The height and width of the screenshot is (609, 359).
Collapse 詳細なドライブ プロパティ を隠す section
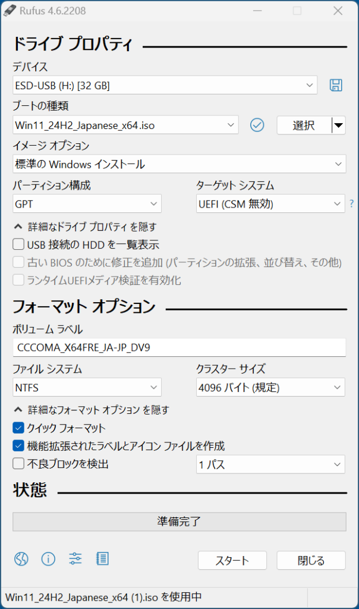[86, 227]
